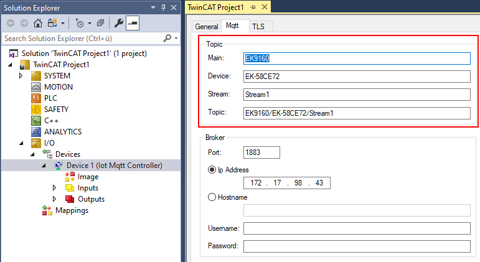The image size is (480, 262).
Task: Click the SAFETY node icon
Action: click(x=36, y=110)
